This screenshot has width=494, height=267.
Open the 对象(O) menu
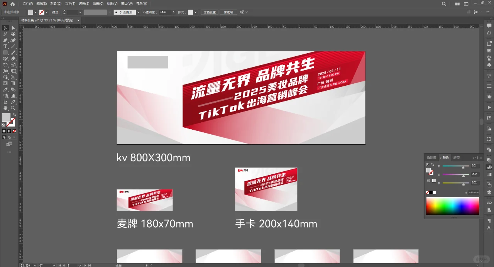[x=56, y=3]
